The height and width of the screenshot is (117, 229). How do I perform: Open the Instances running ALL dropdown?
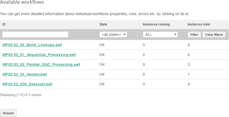tap(160, 34)
